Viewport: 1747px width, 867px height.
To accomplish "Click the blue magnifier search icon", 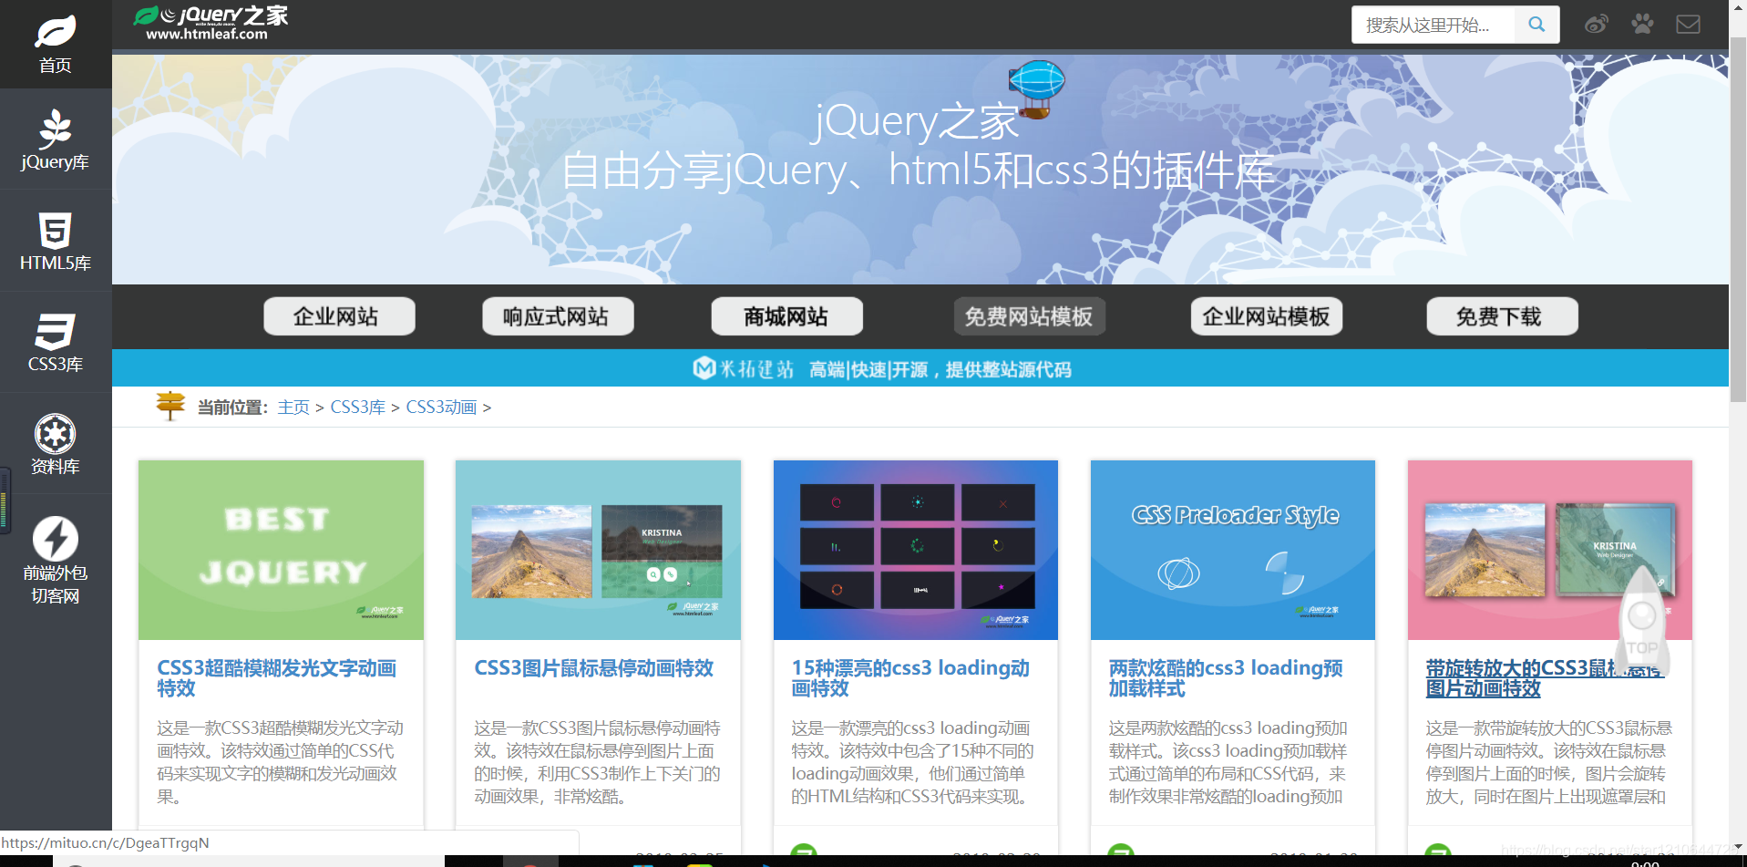I will (x=1535, y=24).
